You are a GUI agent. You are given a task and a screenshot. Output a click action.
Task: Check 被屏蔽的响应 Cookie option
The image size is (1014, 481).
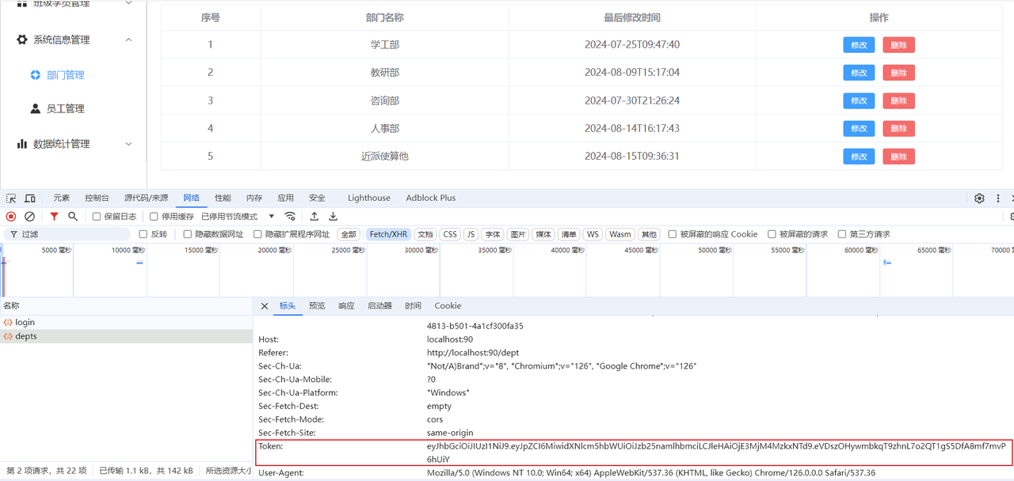pos(673,234)
